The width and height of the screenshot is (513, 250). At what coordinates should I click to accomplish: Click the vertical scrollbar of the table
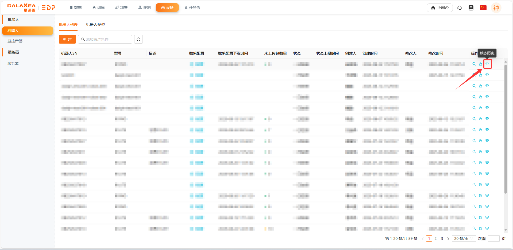(x=505, y=128)
